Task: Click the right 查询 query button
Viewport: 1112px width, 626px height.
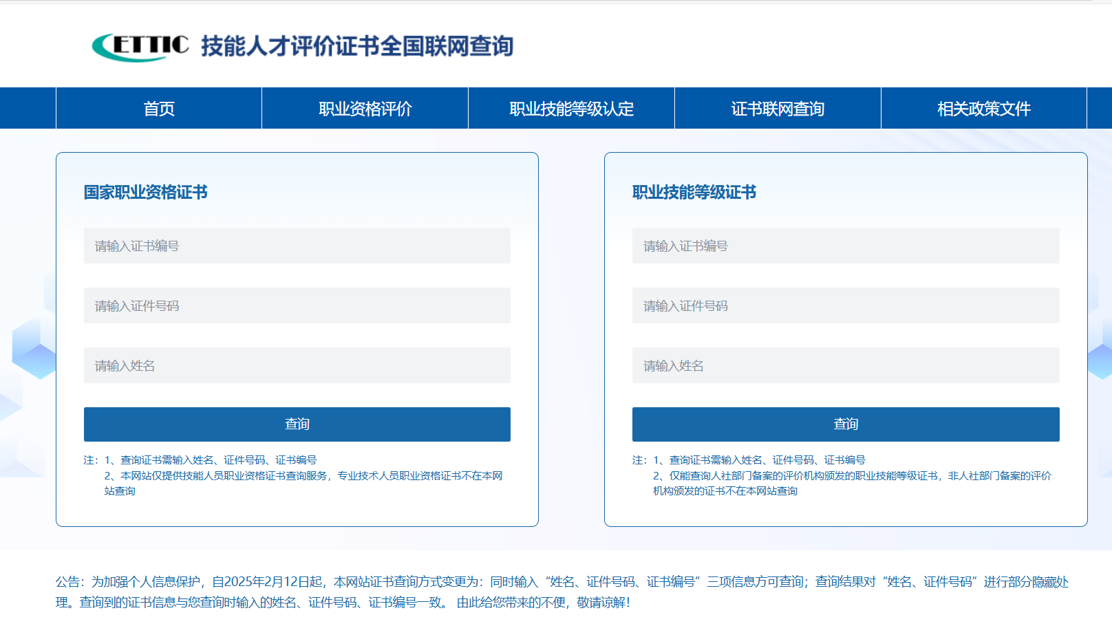Action: click(x=846, y=424)
